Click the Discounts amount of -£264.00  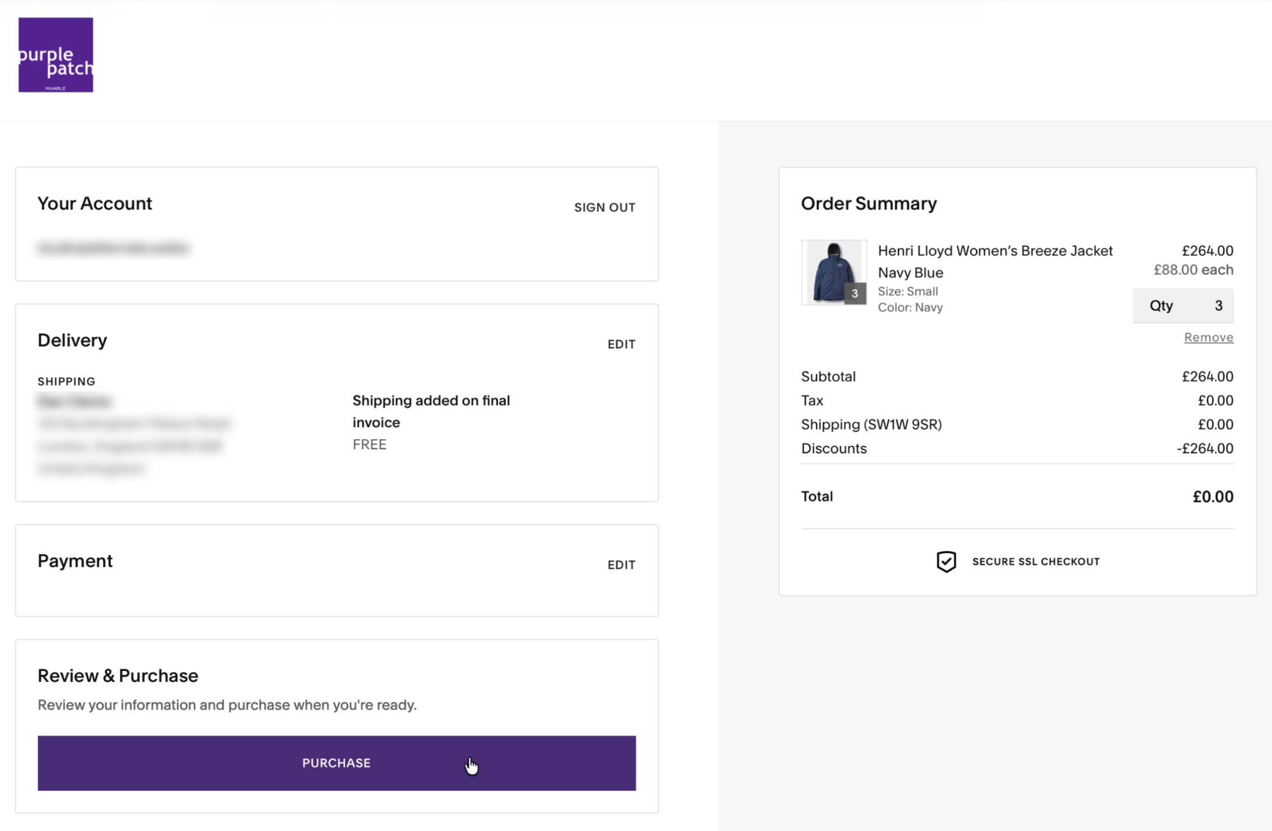[x=1204, y=448]
